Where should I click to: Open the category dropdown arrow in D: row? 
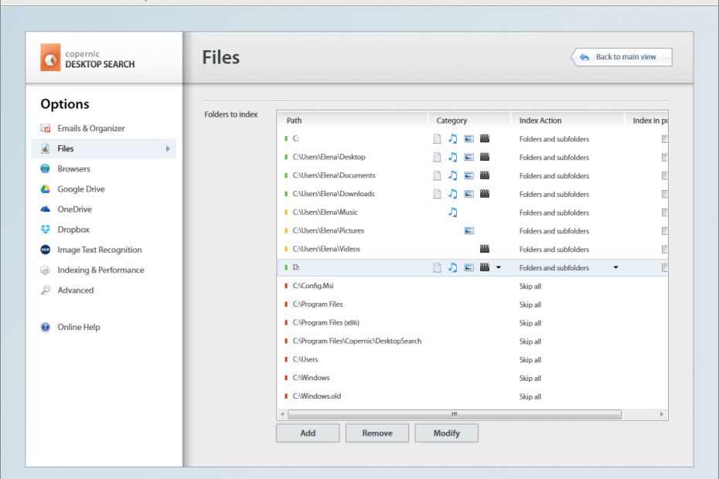pyautogui.click(x=499, y=267)
